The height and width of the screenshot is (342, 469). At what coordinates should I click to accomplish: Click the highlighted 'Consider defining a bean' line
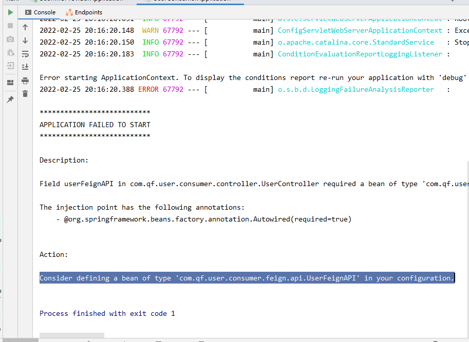247,278
